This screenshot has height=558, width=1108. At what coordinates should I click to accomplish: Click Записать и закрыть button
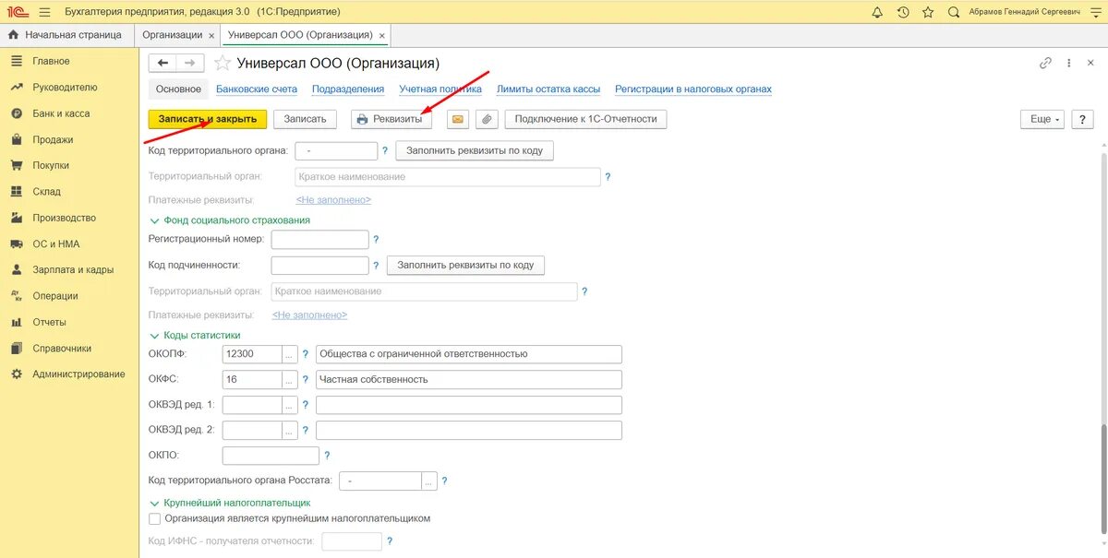(x=208, y=119)
